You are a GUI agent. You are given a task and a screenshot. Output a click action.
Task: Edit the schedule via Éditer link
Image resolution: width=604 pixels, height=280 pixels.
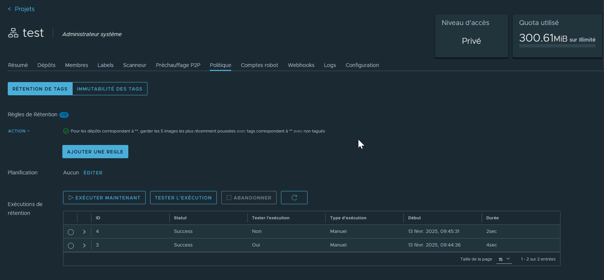pyautogui.click(x=93, y=173)
